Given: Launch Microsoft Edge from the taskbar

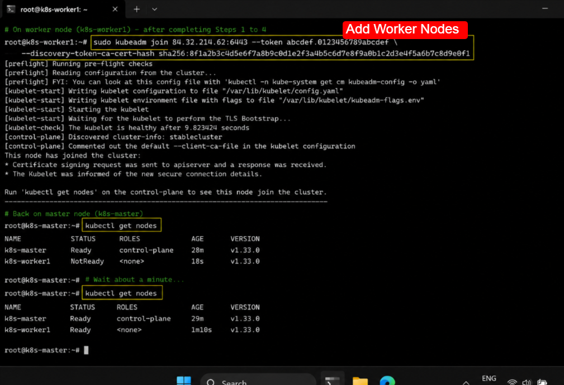Looking at the screenshot, I should [387, 381].
